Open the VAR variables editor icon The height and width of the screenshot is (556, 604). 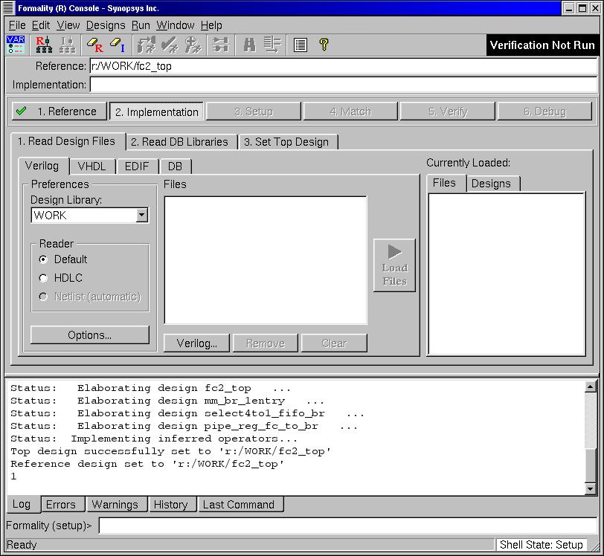tap(16, 45)
